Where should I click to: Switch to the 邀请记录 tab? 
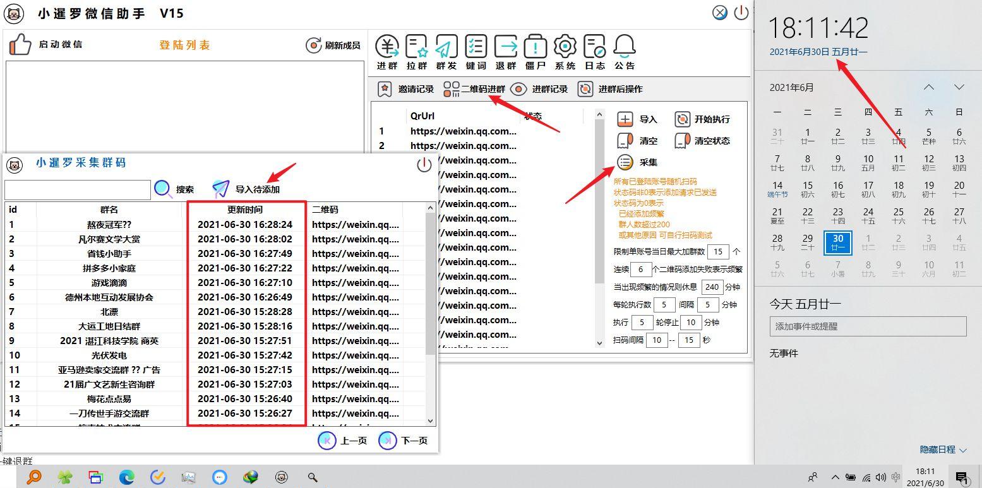click(406, 89)
